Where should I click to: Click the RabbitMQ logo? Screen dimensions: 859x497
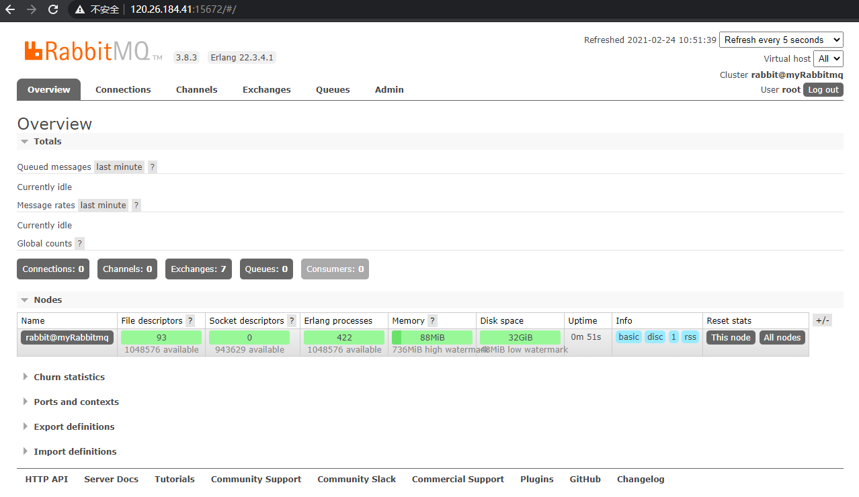click(x=93, y=51)
